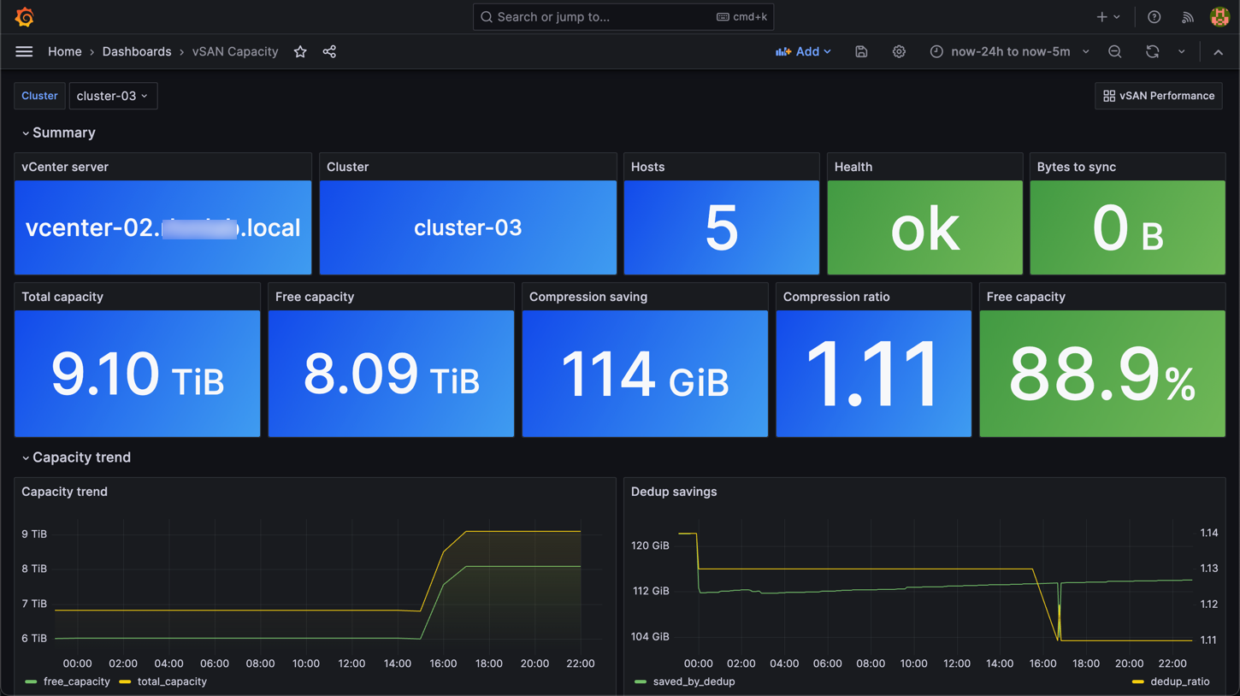
Task: Navigate to Home breadcrumb
Action: [65, 52]
